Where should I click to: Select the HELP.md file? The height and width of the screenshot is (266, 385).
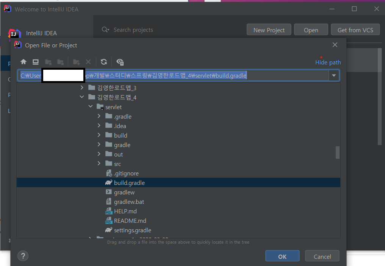[x=125, y=211]
